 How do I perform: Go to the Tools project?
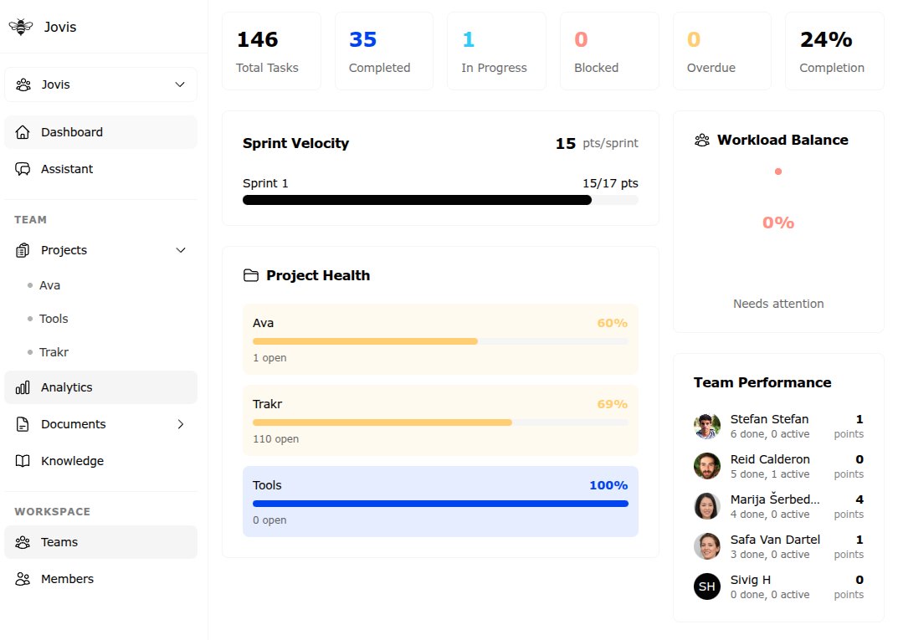tap(54, 319)
